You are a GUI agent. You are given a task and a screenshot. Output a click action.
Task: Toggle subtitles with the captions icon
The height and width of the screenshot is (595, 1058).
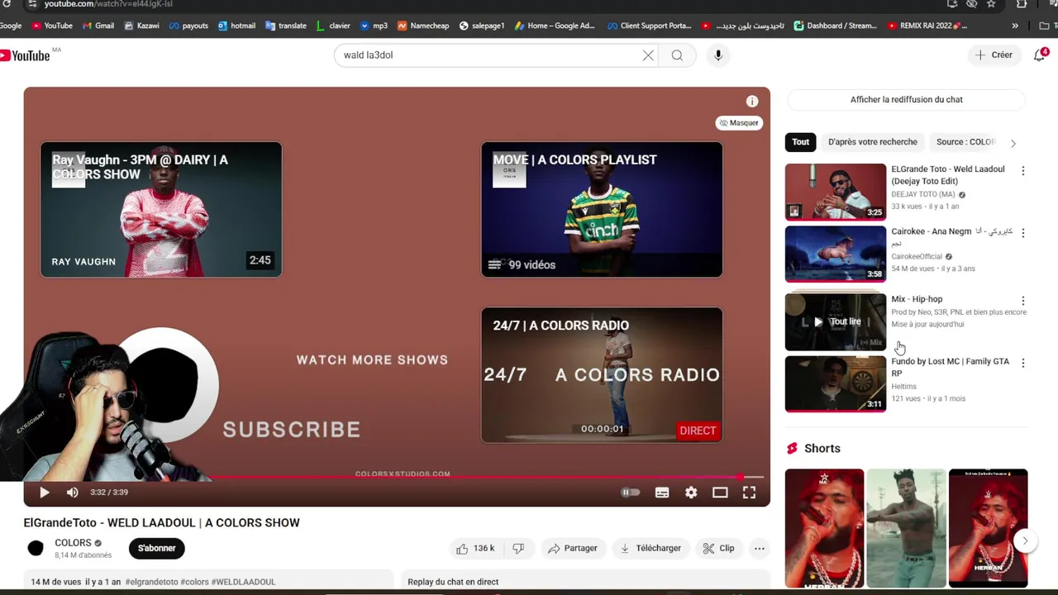click(x=662, y=493)
